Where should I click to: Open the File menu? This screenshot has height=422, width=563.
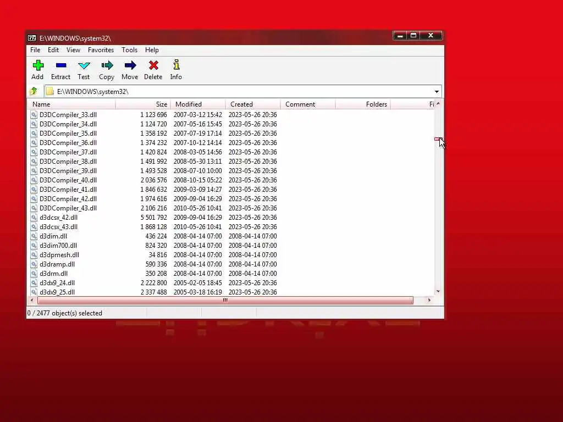(35, 50)
